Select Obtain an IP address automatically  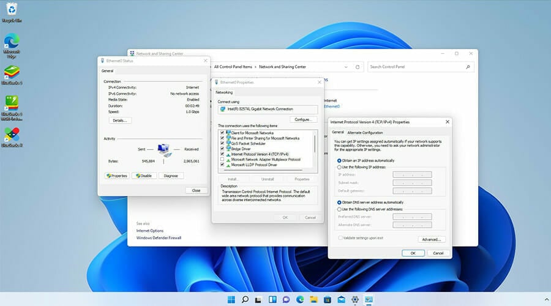(x=339, y=160)
